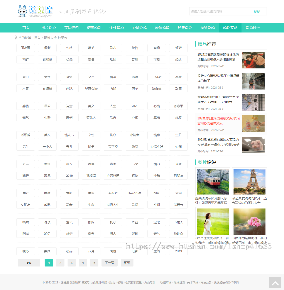
Task: Open 搞笑说说 navigation item
Action: (208, 28)
